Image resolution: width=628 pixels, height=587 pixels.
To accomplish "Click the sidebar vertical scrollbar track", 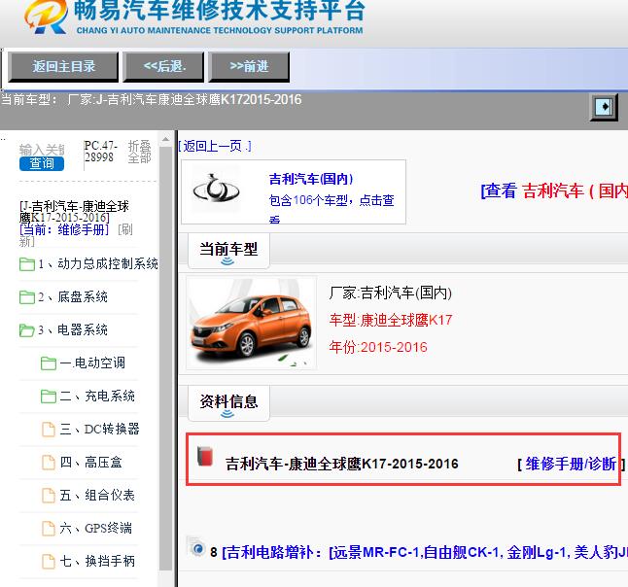I will tap(165, 361).
